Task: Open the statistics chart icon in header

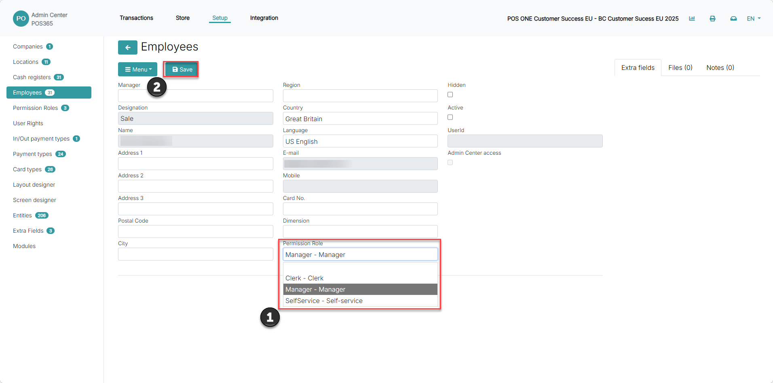Action: (x=692, y=19)
